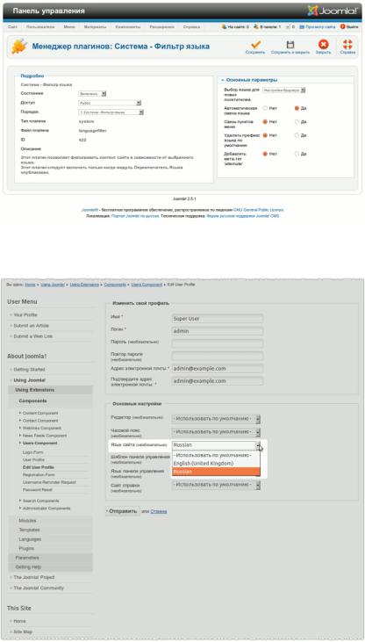Click Submit an Article in User Menu

(32, 326)
